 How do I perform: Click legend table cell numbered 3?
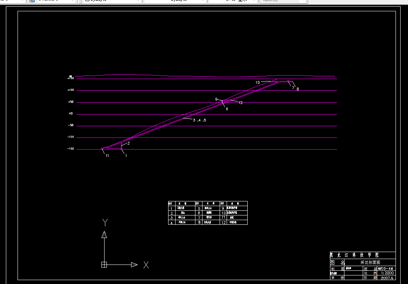click(x=172, y=218)
